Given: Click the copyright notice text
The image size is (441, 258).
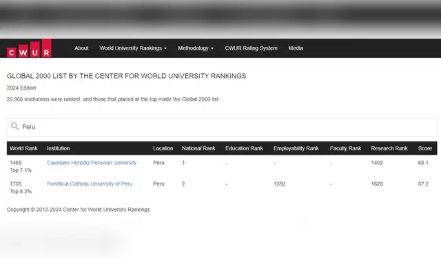Looking at the screenshot, I should 78,209.
